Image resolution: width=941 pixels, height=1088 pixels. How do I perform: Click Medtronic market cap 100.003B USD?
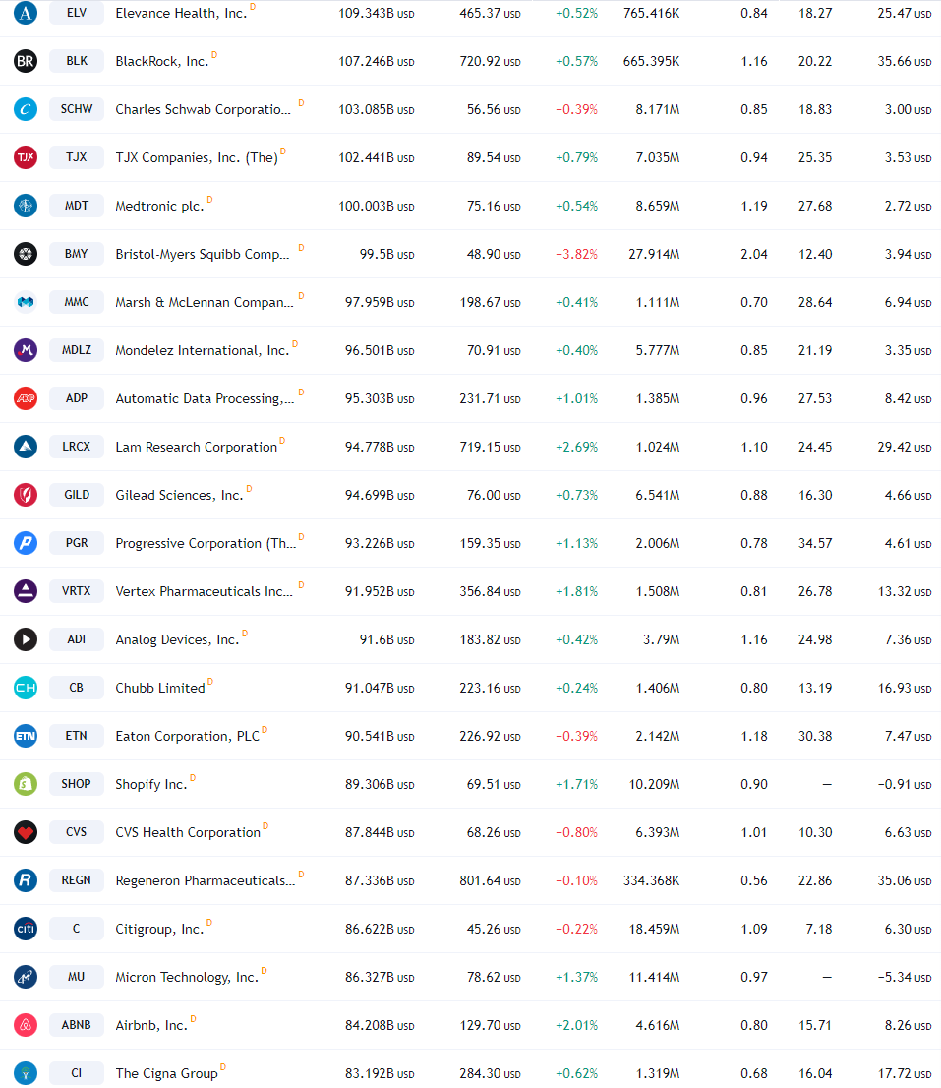click(x=377, y=207)
